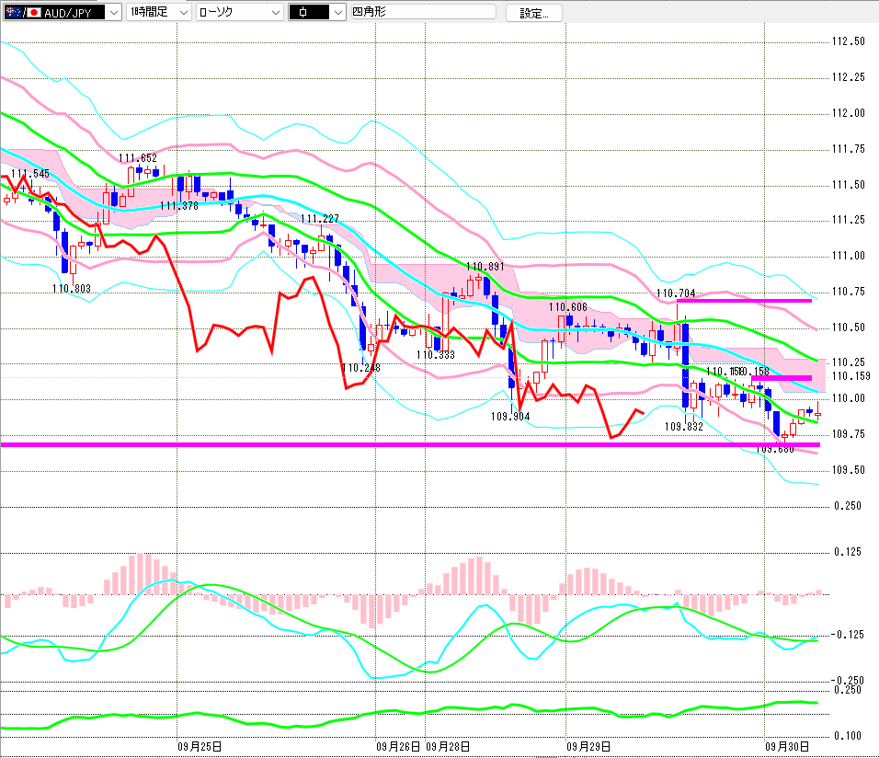Click the 112.00 price axis value
The height and width of the screenshot is (758, 879).
coord(849,113)
